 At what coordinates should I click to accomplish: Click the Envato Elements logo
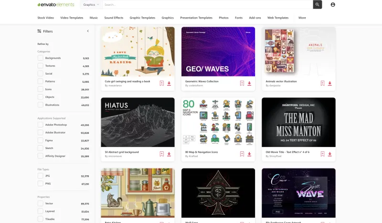(x=56, y=5)
